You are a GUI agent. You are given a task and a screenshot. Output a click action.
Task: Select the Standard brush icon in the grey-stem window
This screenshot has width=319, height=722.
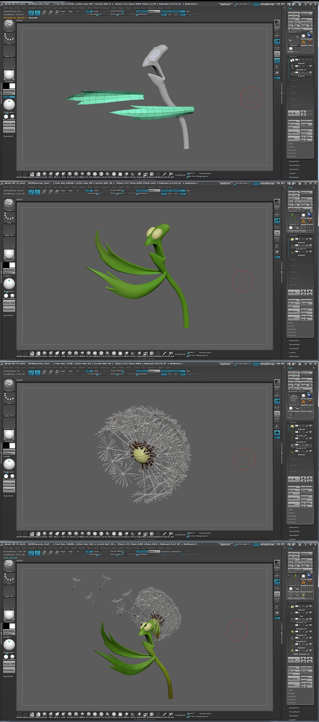pos(9,26)
